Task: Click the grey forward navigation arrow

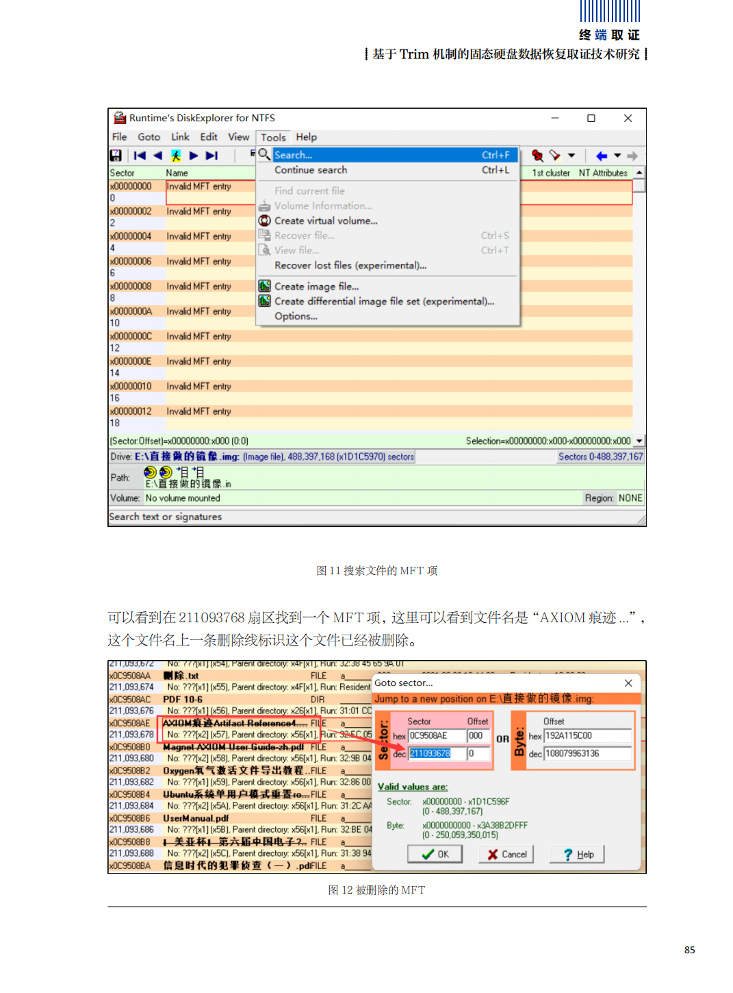Action: [632, 156]
